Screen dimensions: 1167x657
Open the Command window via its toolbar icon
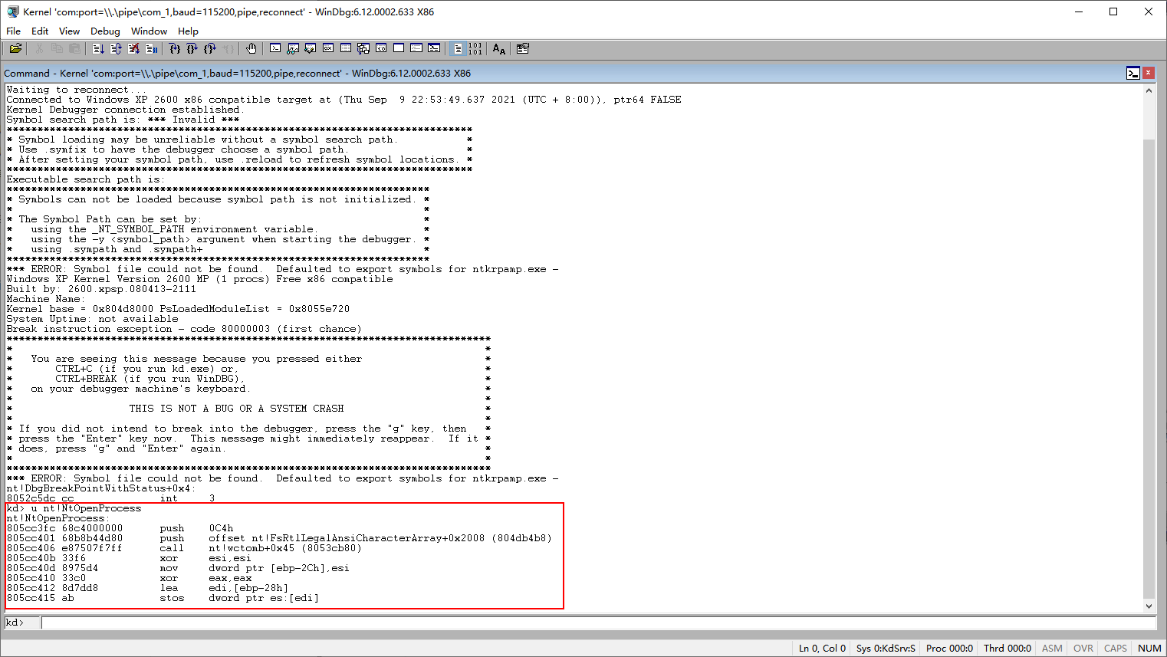coord(275,48)
